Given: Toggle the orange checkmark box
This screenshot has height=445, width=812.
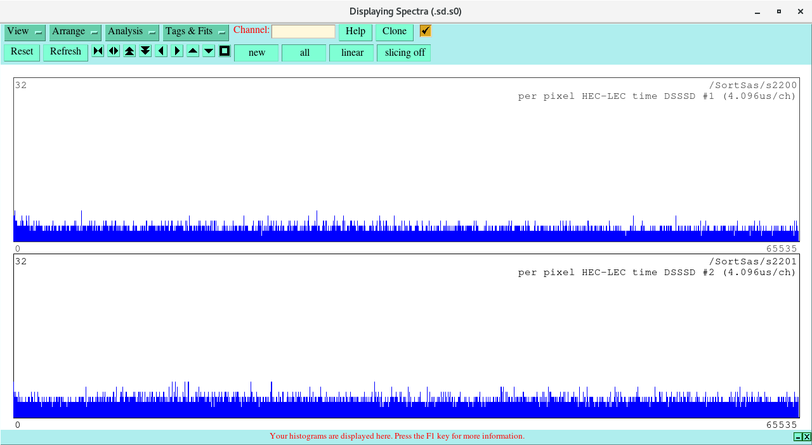Looking at the screenshot, I should [426, 31].
